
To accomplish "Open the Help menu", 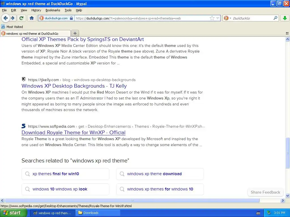I will 79,10.
